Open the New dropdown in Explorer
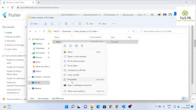The width and height of the screenshot is (196, 110). click(35, 24)
